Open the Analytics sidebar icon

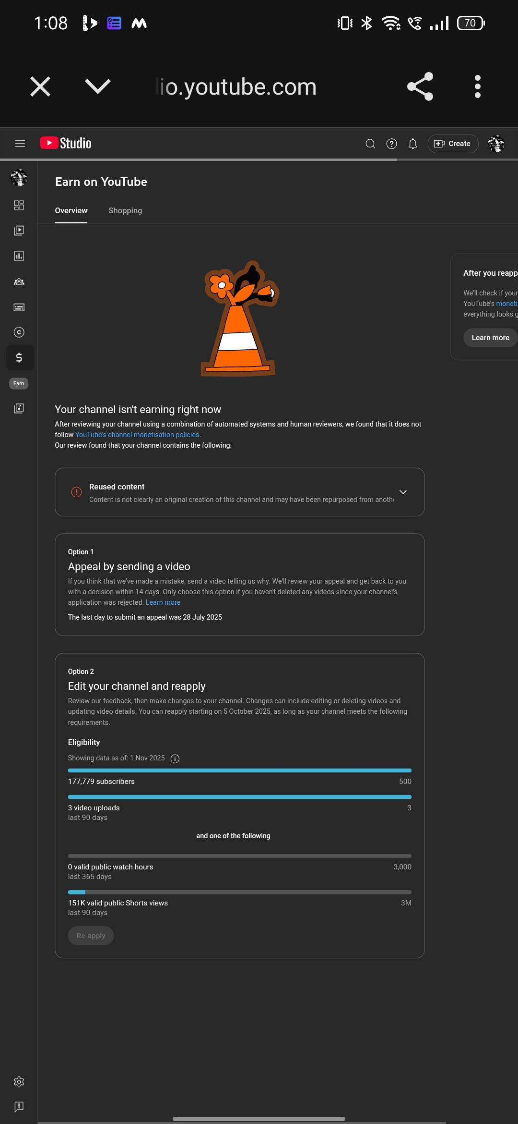[19, 256]
